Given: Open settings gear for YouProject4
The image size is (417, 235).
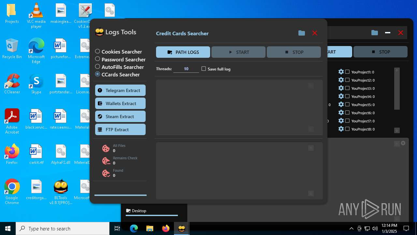Looking at the screenshot, I should [x=341, y=96].
